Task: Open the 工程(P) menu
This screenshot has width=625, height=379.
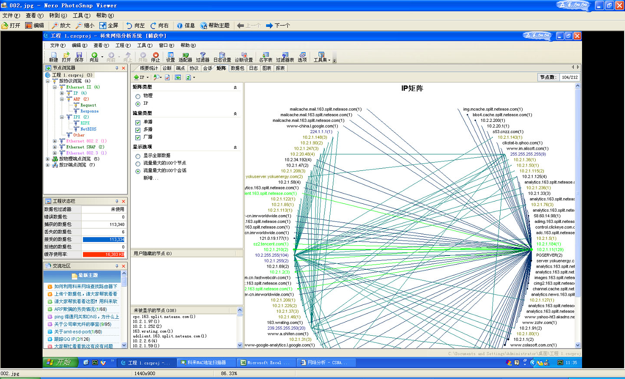Action: click(x=123, y=46)
